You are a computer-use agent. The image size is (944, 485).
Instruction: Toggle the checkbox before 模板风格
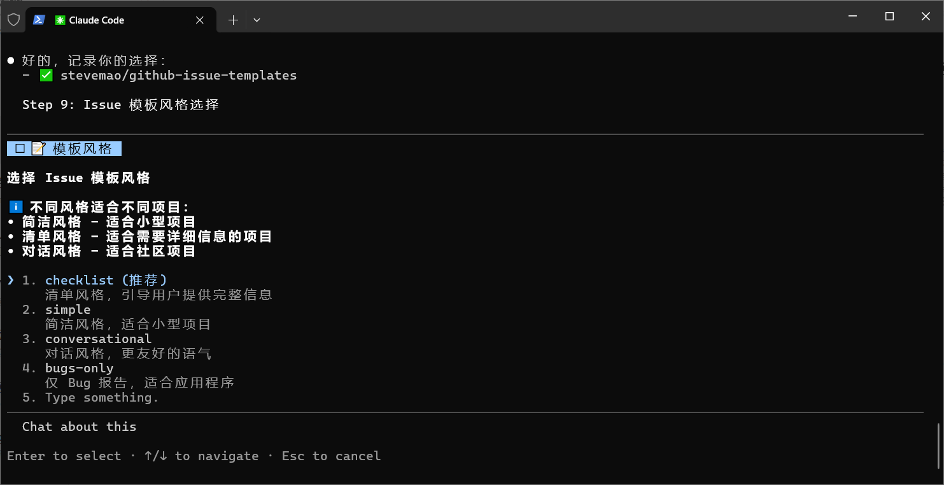(x=20, y=149)
